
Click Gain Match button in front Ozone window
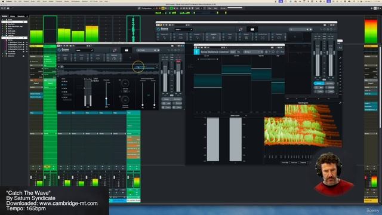(x=177, y=99)
